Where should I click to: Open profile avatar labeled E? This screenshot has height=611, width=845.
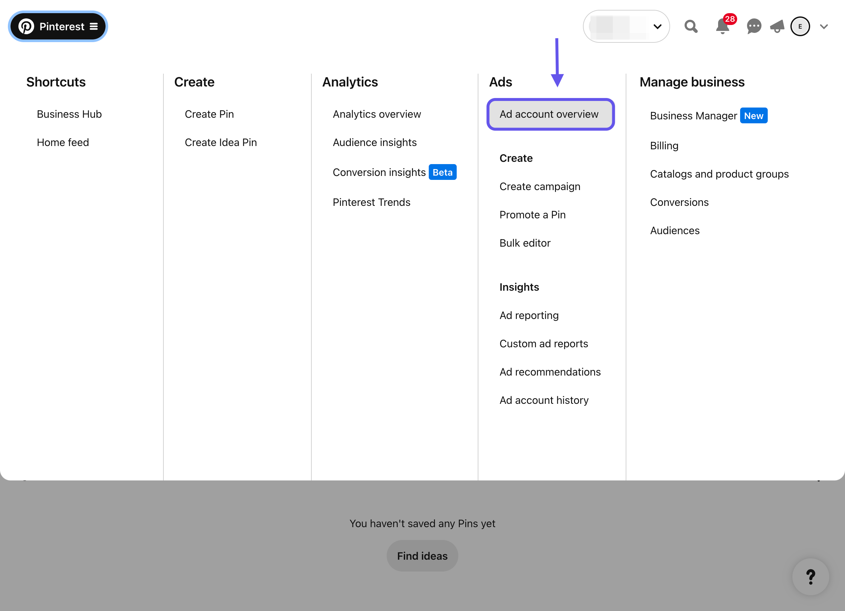[800, 26]
